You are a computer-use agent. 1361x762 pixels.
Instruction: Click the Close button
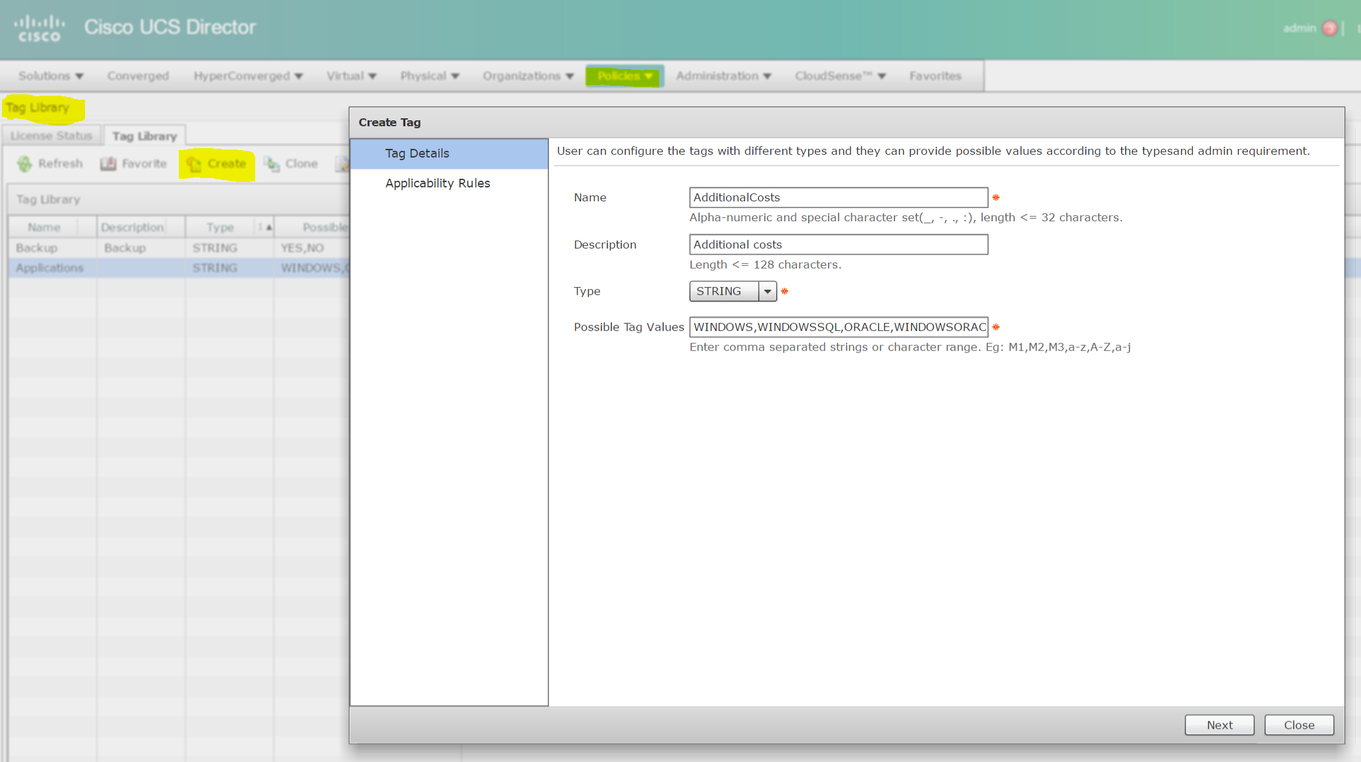pyautogui.click(x=1299, y=725)
